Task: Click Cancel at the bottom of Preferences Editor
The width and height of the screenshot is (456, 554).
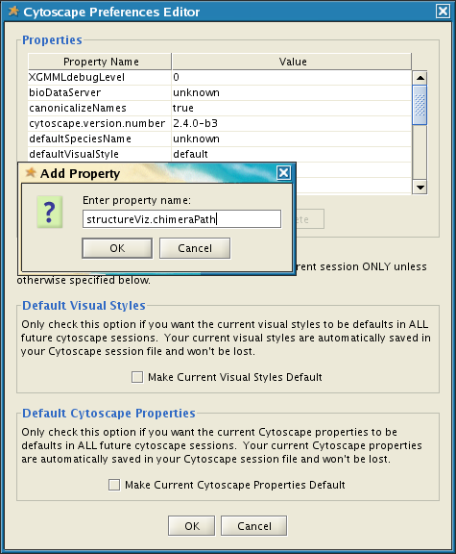Action: [254, 526]
